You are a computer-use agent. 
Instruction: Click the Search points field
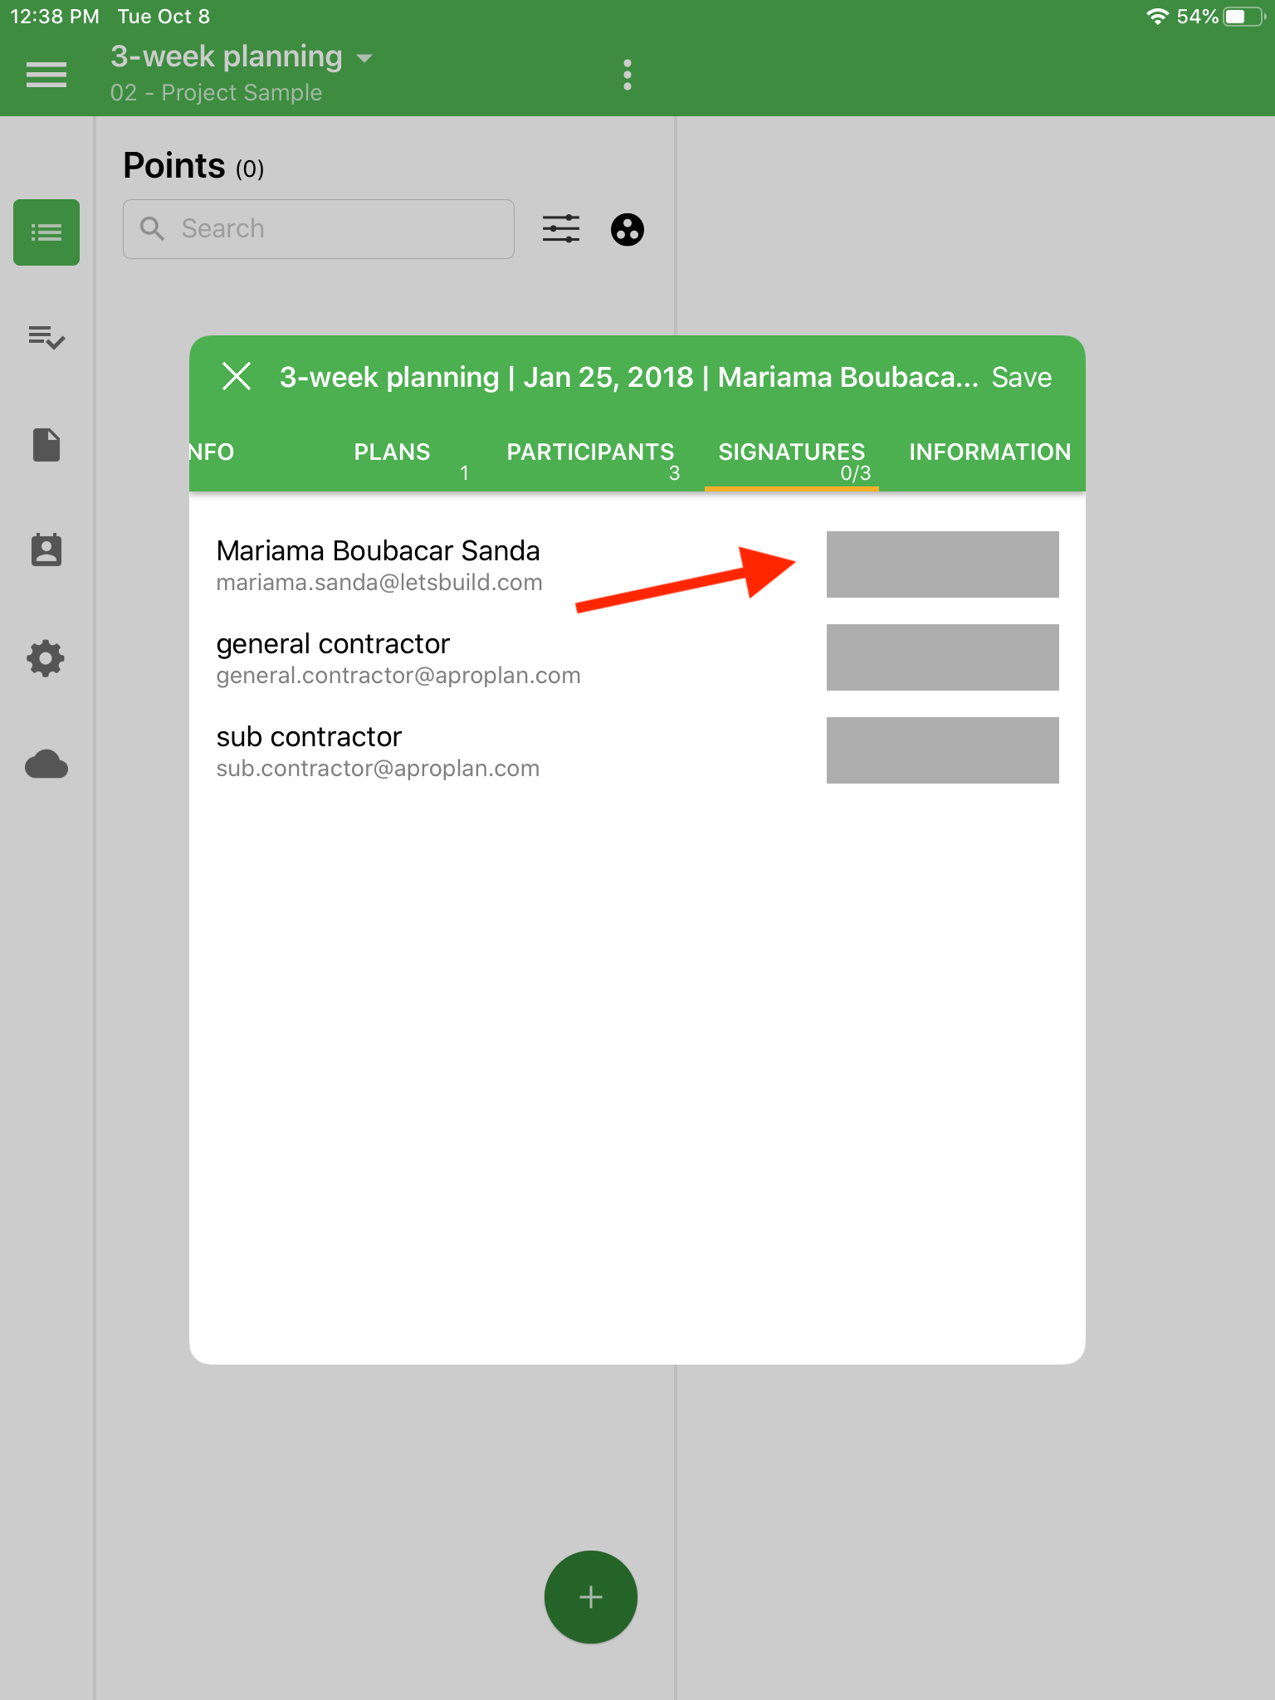point(319,229)
